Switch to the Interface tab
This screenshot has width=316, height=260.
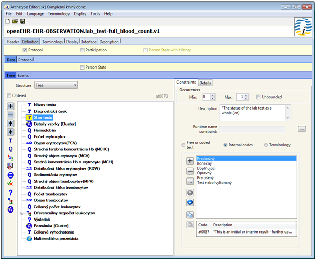[x=89, y=42]
